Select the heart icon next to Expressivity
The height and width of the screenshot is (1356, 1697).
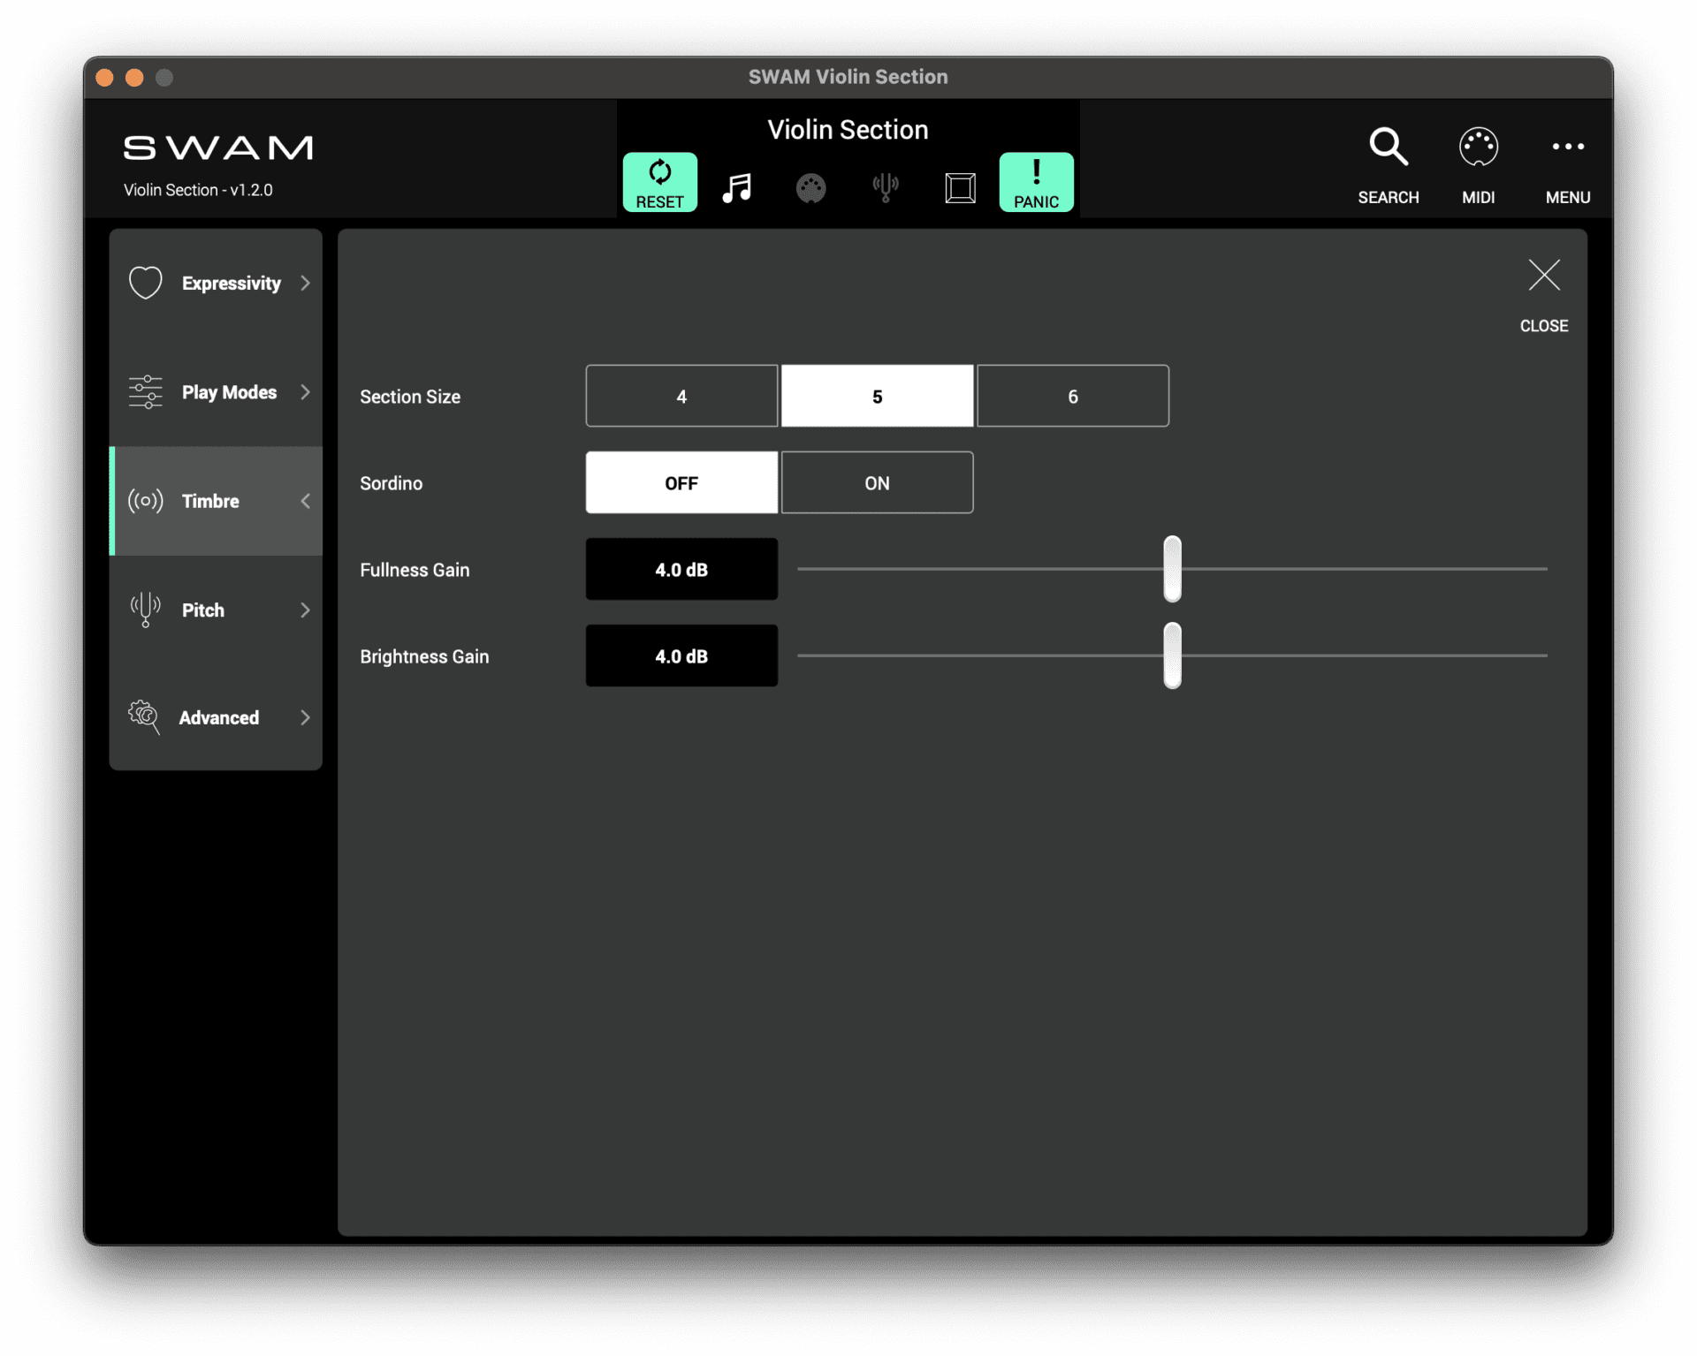click(x=146, y=283)
